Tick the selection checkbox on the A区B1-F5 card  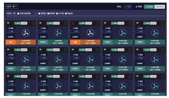162,23
